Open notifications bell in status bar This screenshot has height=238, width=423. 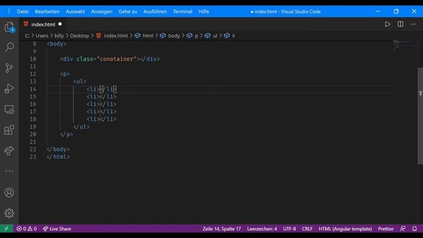click(414, 229)
